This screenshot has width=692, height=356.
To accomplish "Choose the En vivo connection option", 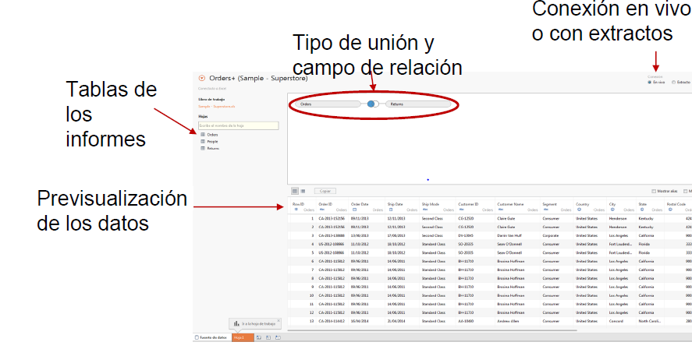I will coord(656,82).
